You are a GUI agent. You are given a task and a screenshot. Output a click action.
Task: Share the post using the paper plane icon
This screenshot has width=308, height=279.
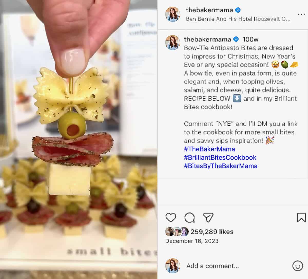coord(208,217)
